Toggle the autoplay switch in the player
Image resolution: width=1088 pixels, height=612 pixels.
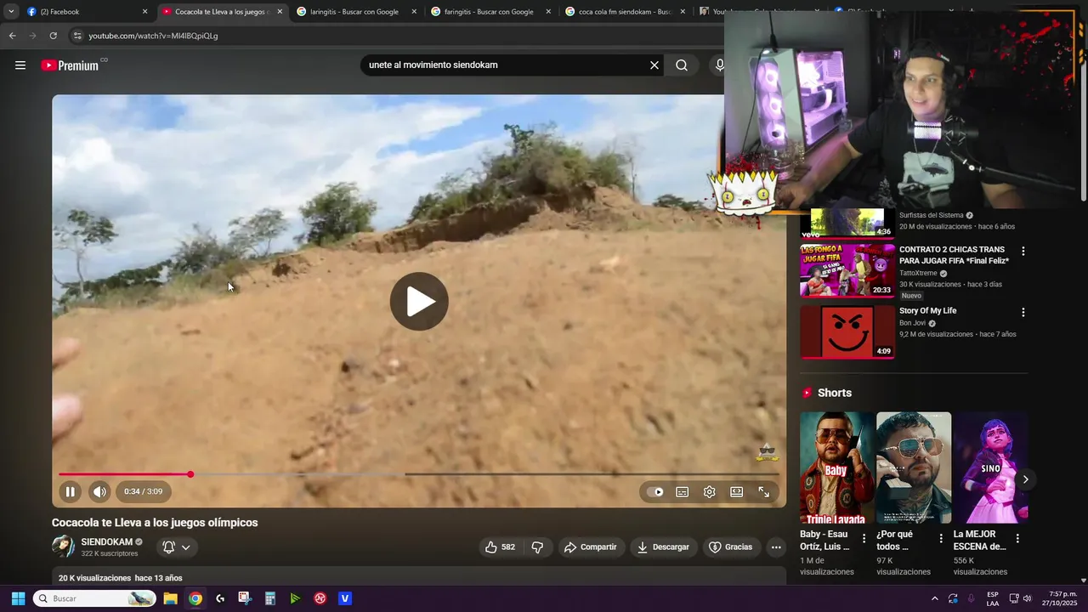click(x=654, y=491)
